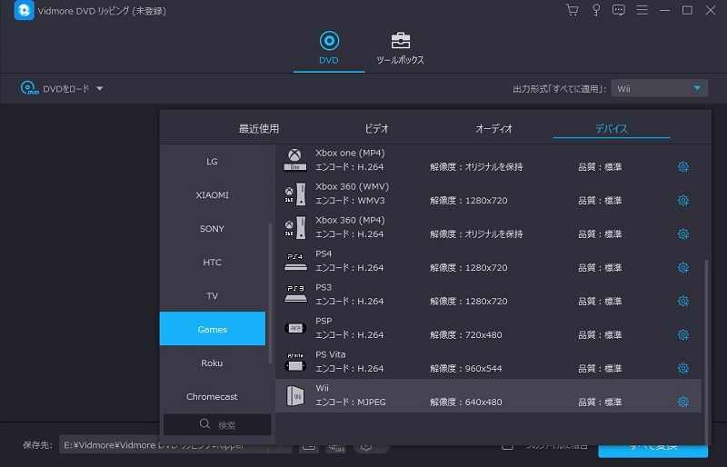Open the shopping cart purchase icon

[x=573, y=10]
